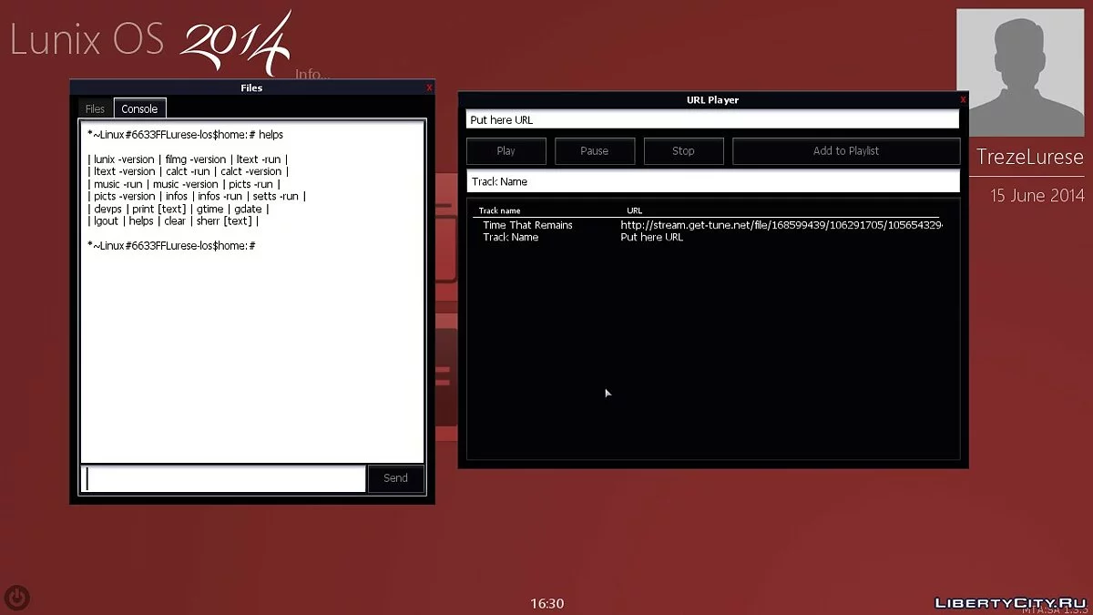Viewport: 1093px width, 615px height.
Task: Stop playback in the URL Player
Action: tap(683, 150)
